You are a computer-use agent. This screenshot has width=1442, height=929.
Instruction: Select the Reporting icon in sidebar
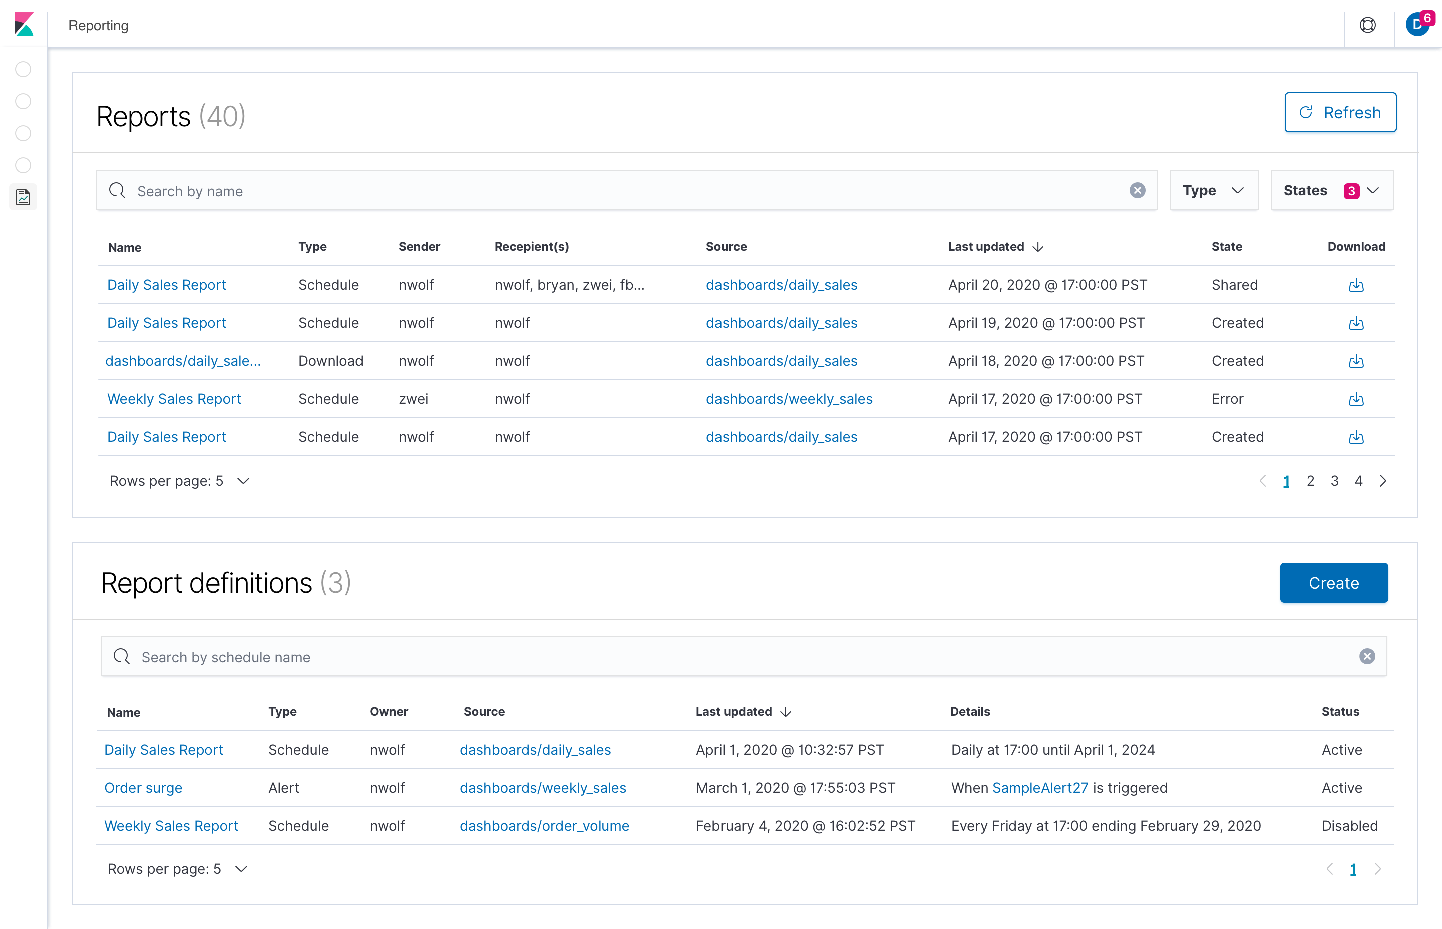click(x=23, y=197)
